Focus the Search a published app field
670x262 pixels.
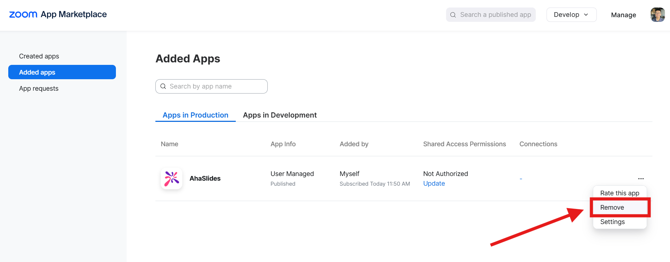pos(495,15)
